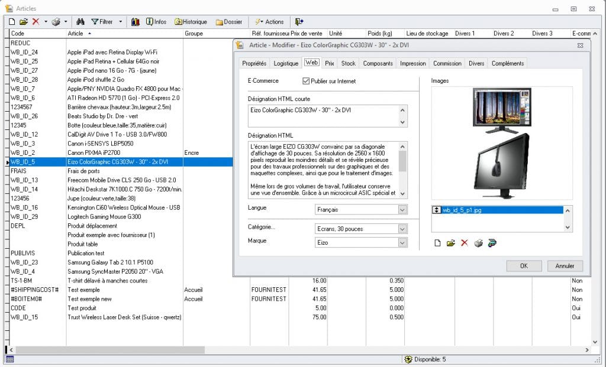
Task: Click the printer icon below image list
Action: (478, 243)
